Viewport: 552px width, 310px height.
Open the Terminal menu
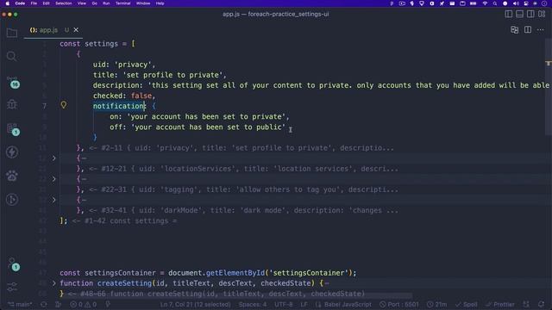click(x=123, y=3)
